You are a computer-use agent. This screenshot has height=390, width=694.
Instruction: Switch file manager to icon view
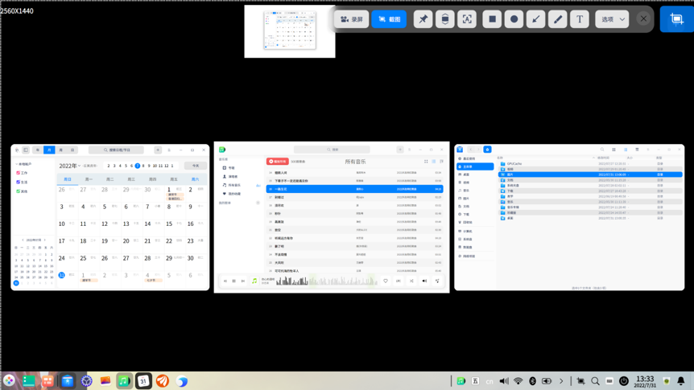(613, 150)
